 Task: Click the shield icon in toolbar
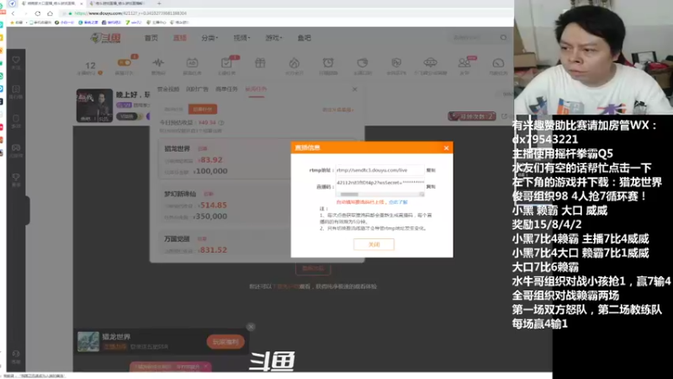coord(396,62)
